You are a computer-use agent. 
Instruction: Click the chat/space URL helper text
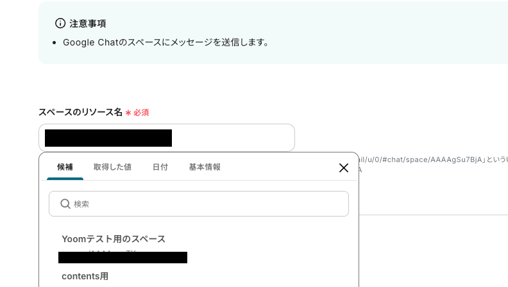[x=433, y=160]
